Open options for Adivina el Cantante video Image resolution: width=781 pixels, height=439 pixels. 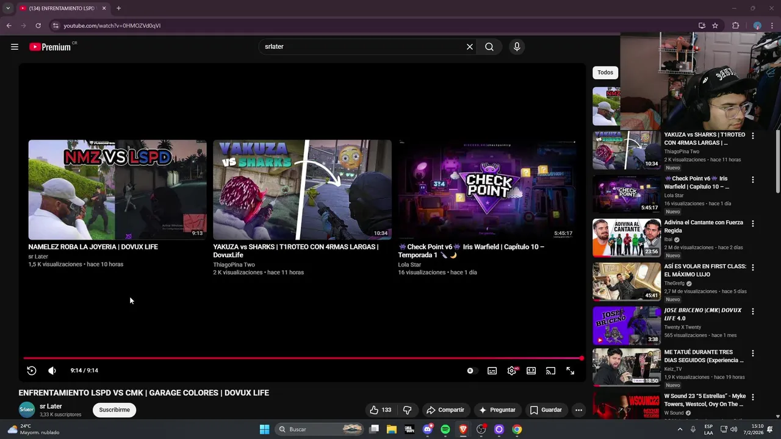point(752,224)
